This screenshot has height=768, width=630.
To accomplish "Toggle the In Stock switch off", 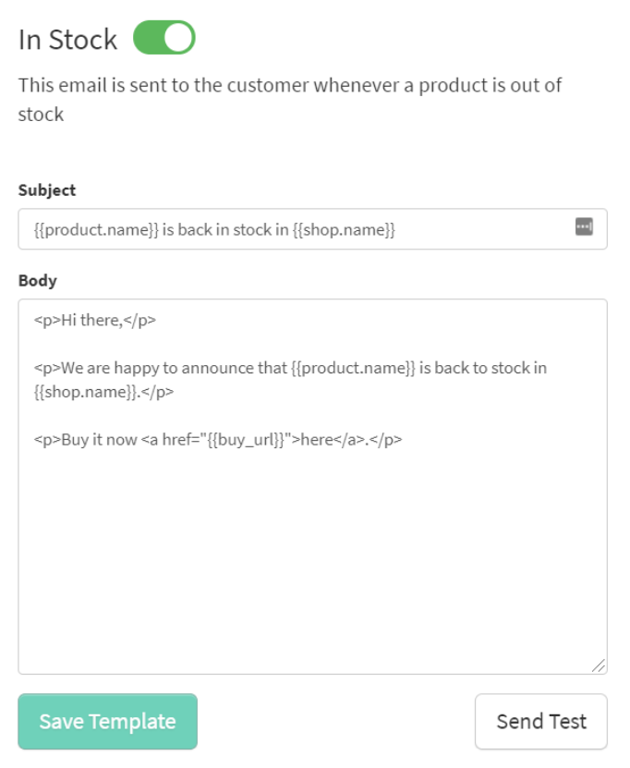I will click(164, 38).
